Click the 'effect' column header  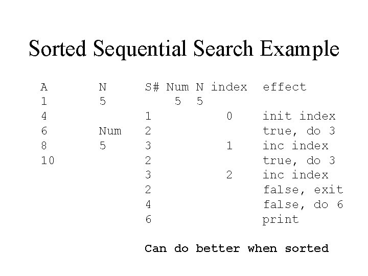click(x=284, y=87)
